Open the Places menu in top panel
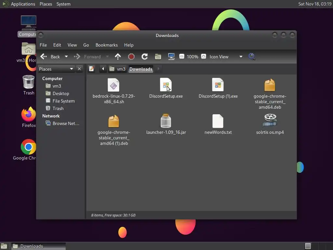The height and width of the screenshot is (250, 333). coord(46,4)
